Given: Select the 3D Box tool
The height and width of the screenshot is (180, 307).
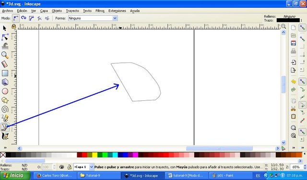Looking at the screenshot, I should [5, 82].
